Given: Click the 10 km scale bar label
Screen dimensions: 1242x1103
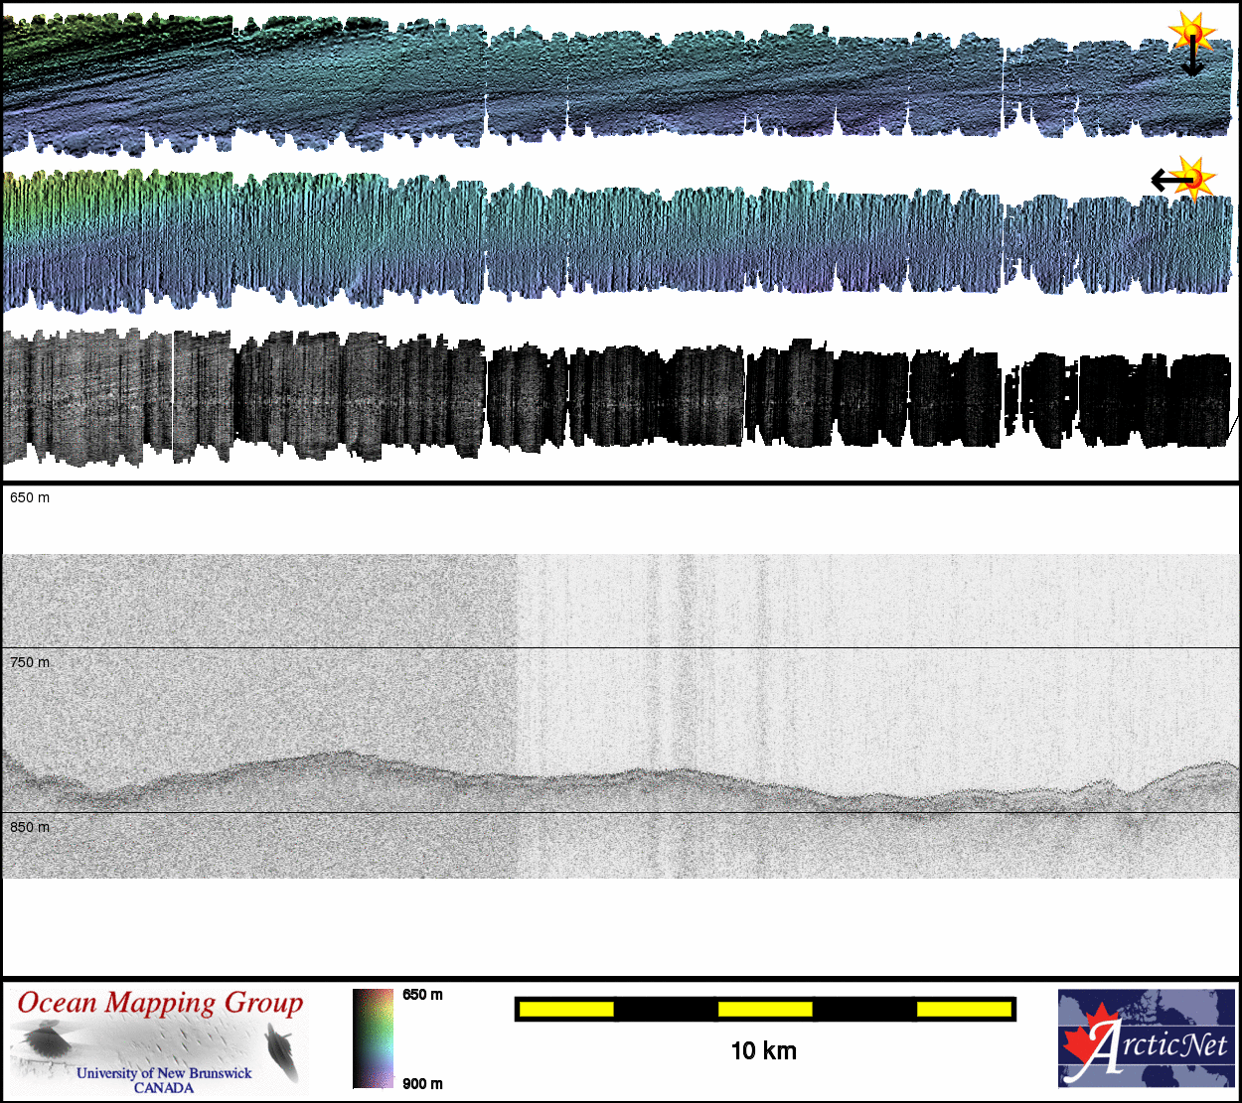Looking at the screenshot, I should pos(763,1050).
